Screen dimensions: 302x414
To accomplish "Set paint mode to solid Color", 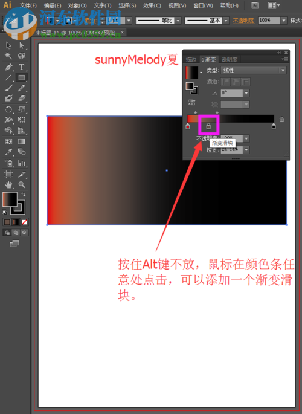I will click(x=7, y=222).
